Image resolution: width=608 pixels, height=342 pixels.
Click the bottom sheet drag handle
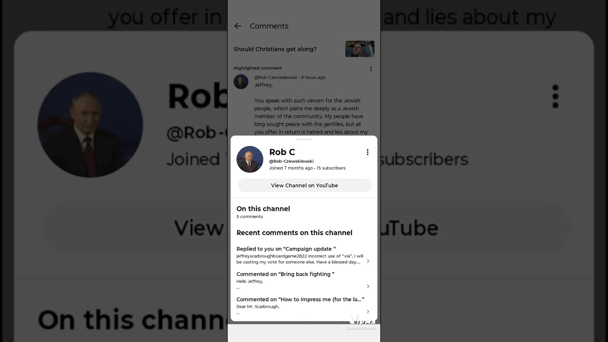tap(304, 139)
